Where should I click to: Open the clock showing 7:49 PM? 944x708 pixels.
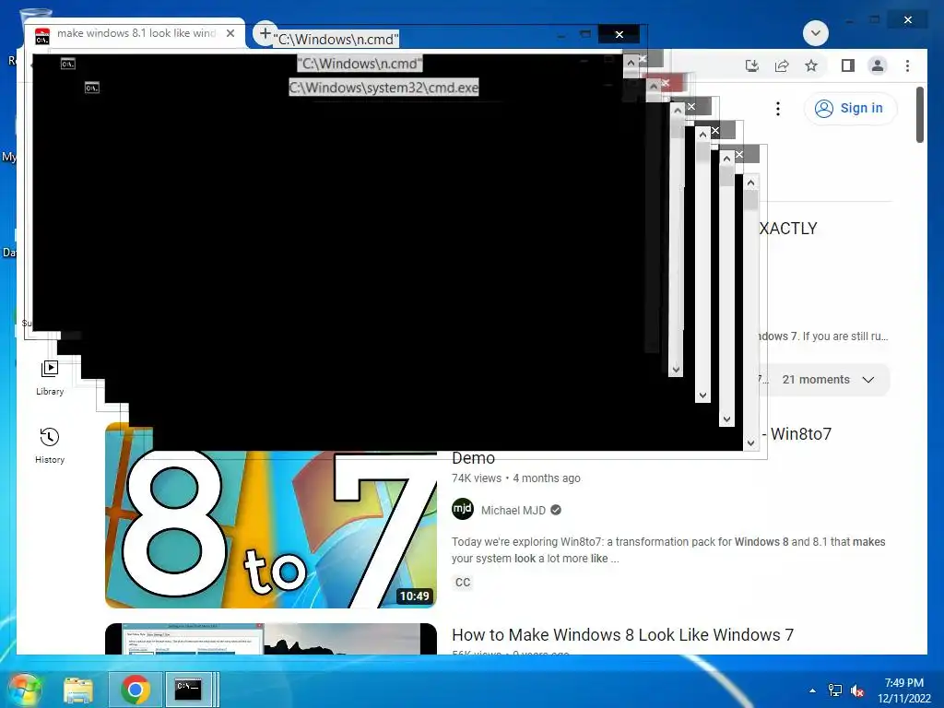(903, 690)
